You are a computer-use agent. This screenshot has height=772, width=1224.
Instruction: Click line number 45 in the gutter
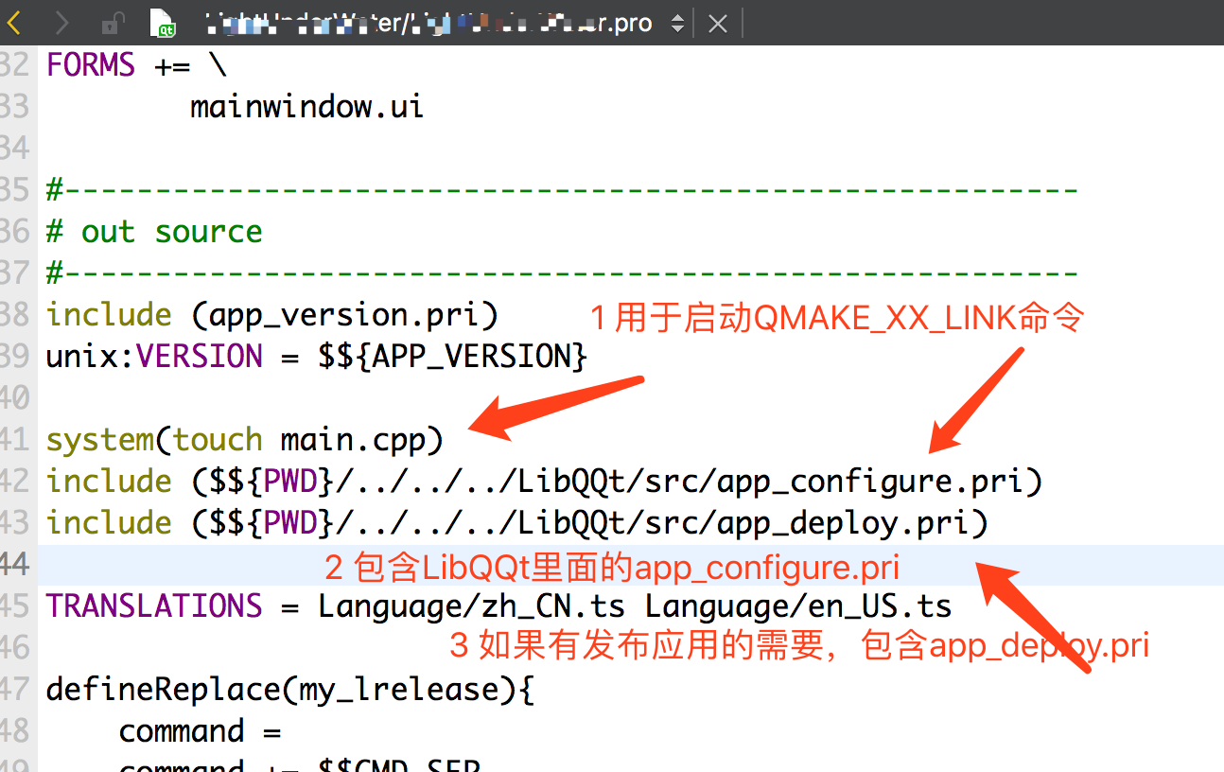tap(14, 606)
